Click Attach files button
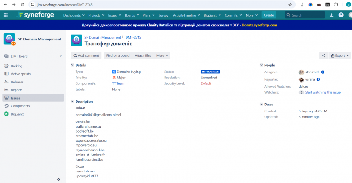This screenshot has height=183, width=352. pos(143,55)
